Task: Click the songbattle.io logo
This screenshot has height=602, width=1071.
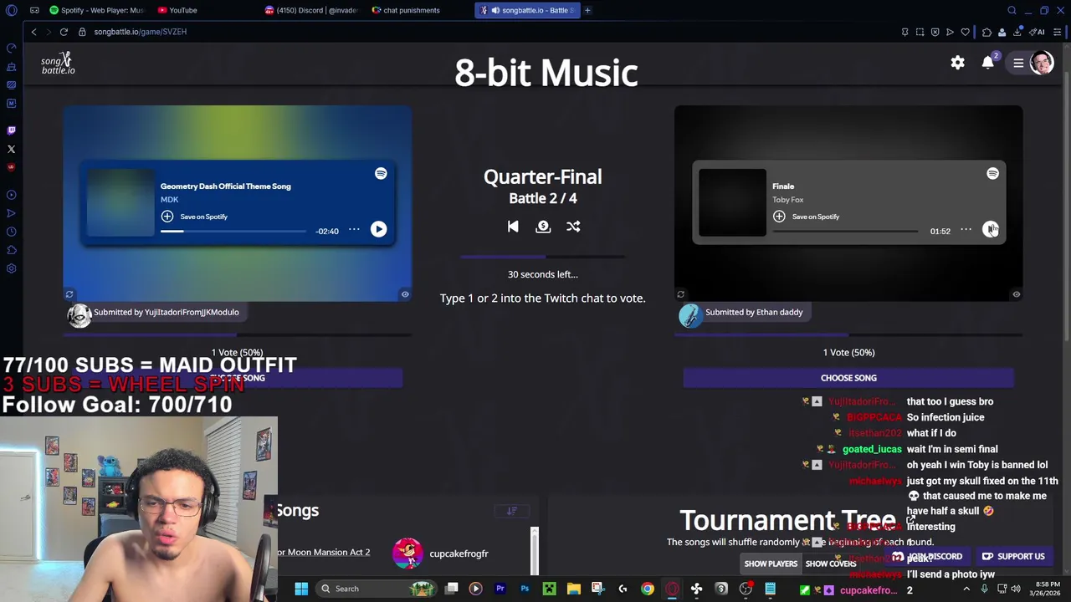Action: pos(58,64)
